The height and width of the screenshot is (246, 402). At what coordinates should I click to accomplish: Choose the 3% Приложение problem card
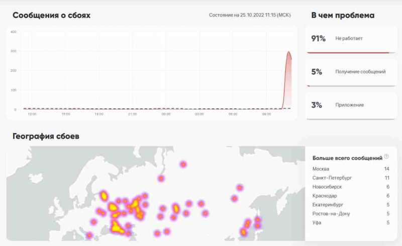(347, 105)
